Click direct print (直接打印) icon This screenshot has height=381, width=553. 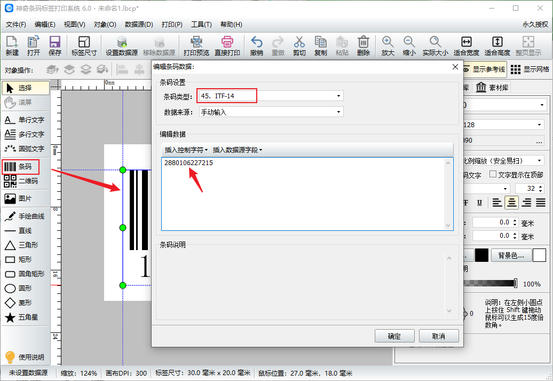pyautogui.click(x=227, y=46)
